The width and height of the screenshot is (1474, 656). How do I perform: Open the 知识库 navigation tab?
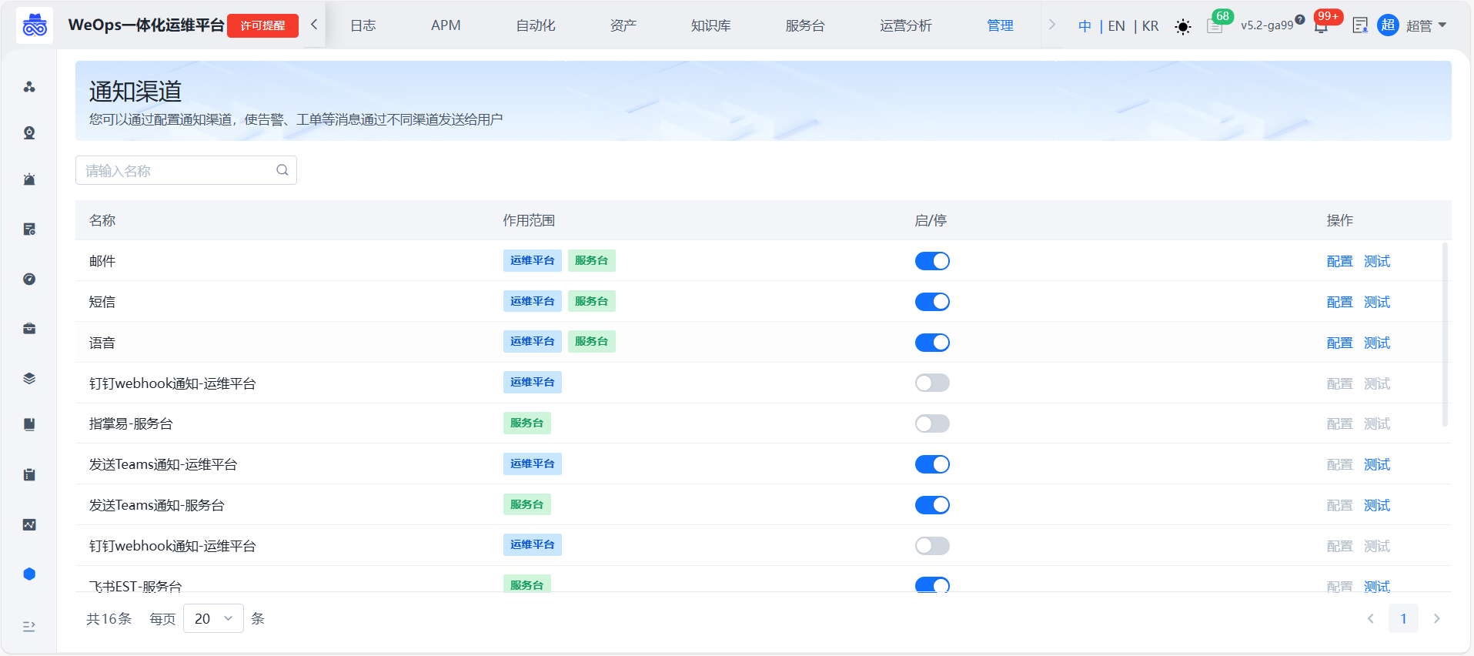coord(710,25)
